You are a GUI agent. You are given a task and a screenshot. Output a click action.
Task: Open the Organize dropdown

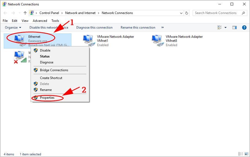click(13, 28)
